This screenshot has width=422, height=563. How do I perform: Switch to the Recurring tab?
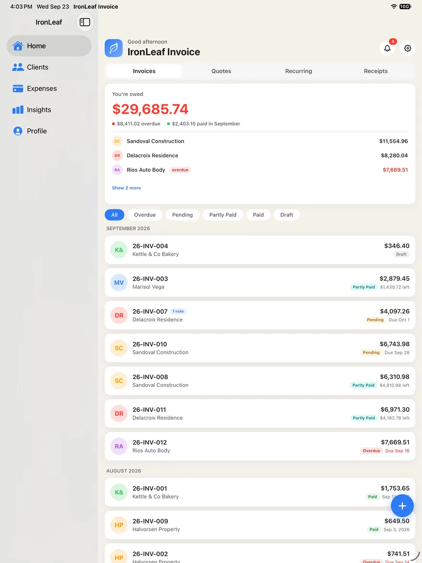pyautogui.click(x=299, y=71)
